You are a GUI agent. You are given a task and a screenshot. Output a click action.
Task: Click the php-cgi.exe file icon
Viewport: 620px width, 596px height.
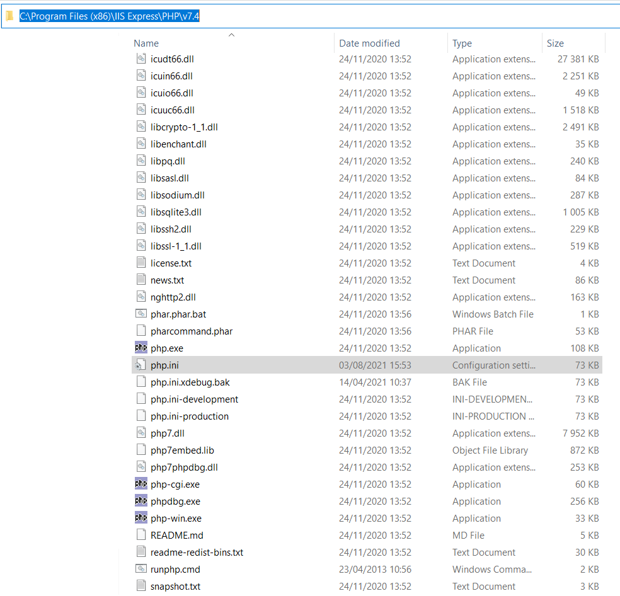click(x=141, y=484)
